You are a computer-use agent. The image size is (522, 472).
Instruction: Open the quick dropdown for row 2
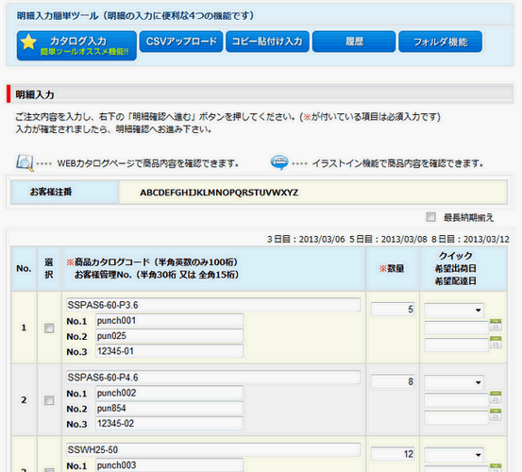(x=454, y=382)
